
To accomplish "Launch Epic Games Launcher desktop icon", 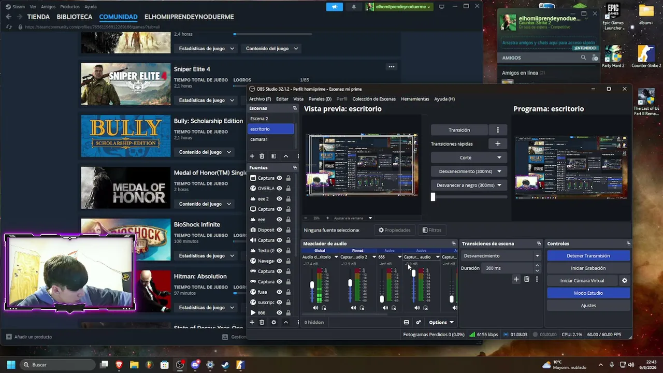I will (x=613, y=17).
